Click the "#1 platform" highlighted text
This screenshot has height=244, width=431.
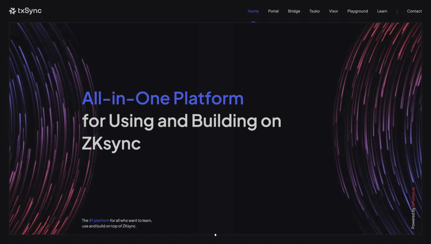pos(99,220)
